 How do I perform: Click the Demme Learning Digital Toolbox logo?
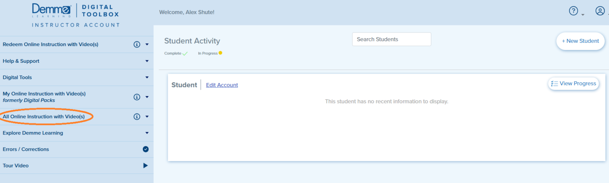coord(75,11)
